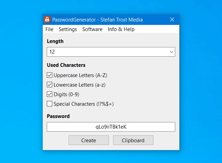Close the PasswordGenerator window
Viewport: 222px width, 163px height.
(172, 20)
